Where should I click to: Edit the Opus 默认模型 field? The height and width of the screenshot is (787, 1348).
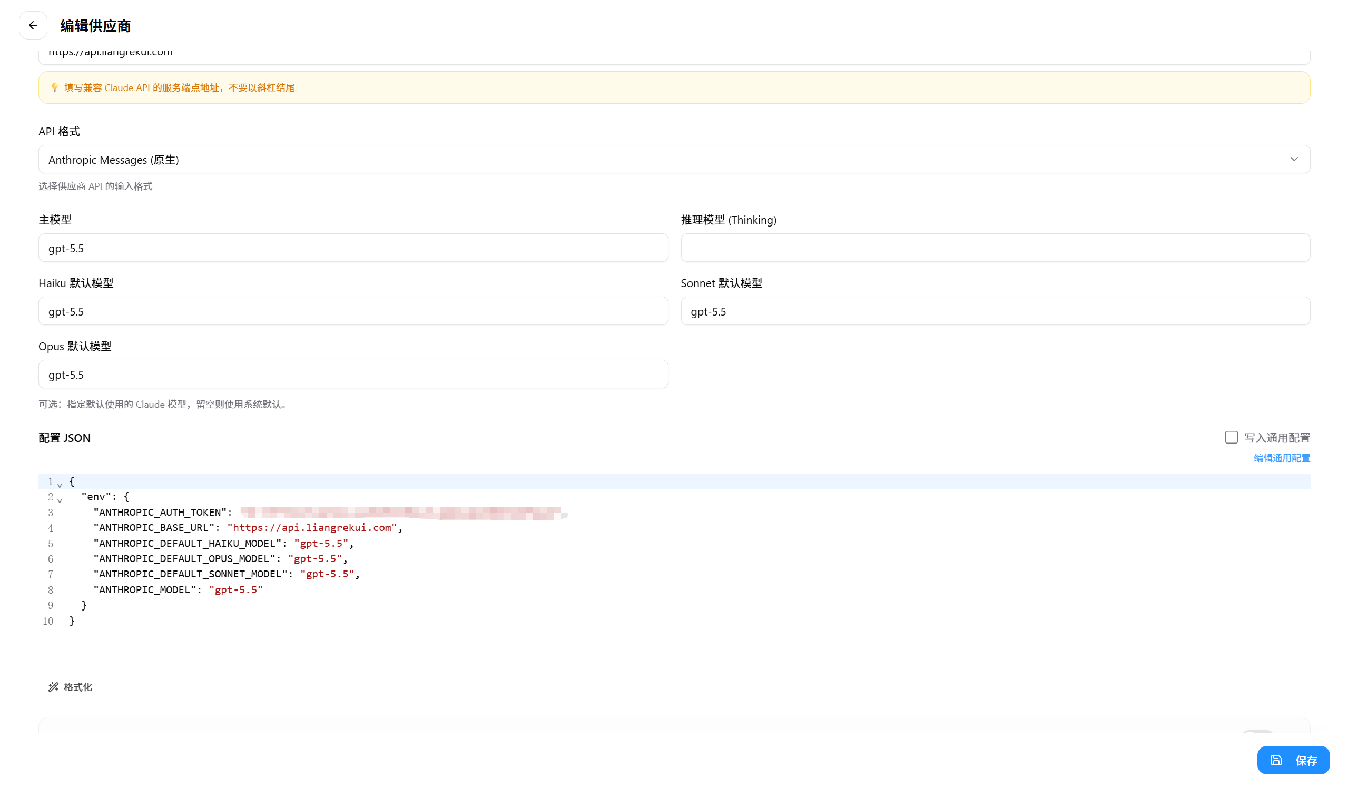pyautogui.click(x=353, y=374)
